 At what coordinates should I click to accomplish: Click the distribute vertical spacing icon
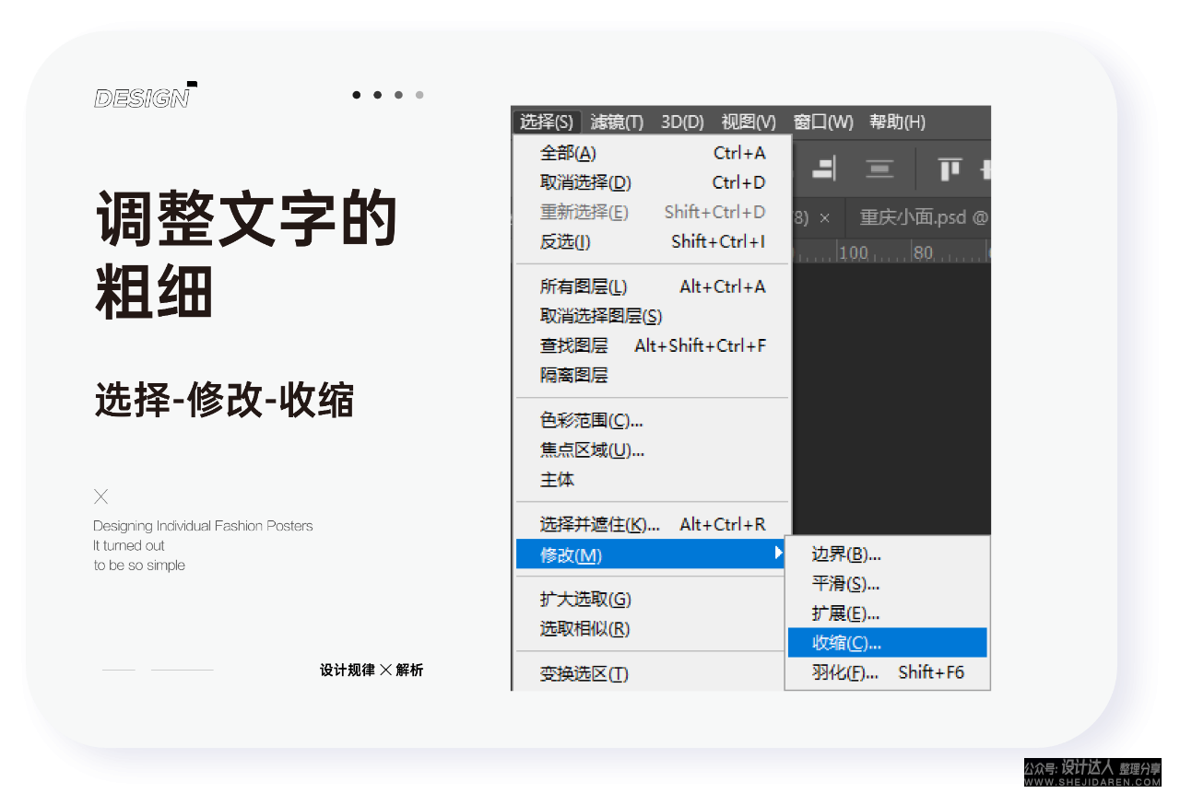tap(879, 169)
